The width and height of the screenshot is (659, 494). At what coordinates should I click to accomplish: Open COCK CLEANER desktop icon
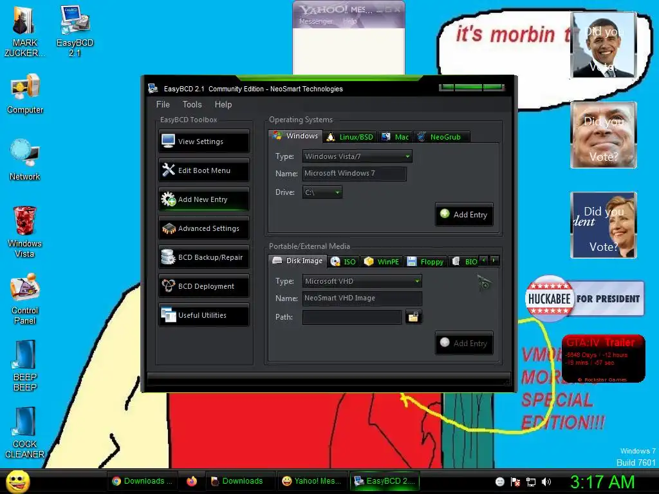click(x=25, y=433)
